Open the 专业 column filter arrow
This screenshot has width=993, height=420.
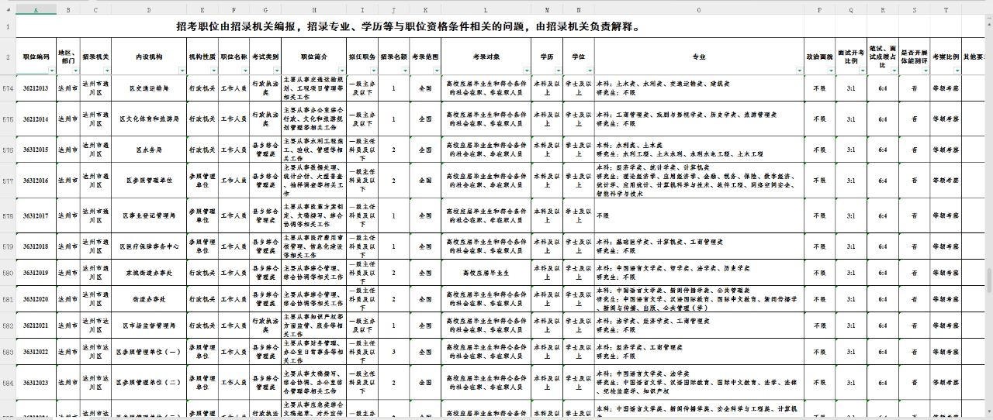tap(798, 71)
